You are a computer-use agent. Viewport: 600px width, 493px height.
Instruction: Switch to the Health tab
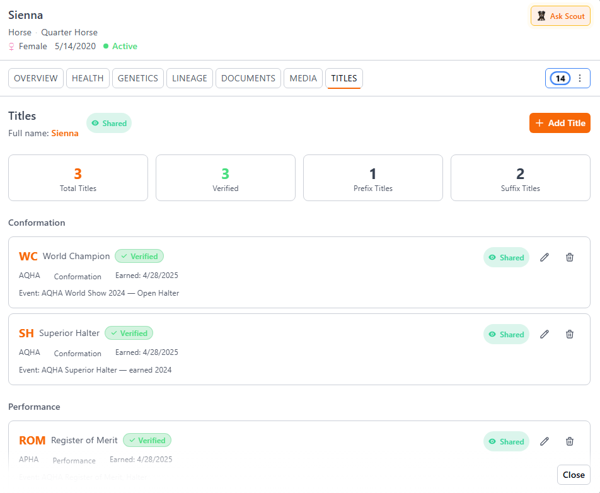[88, 78]
